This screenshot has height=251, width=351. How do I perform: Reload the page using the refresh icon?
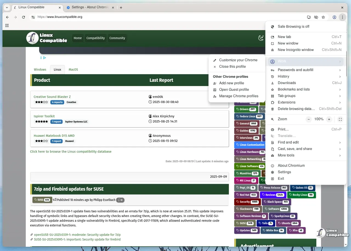tap(24, 17)
